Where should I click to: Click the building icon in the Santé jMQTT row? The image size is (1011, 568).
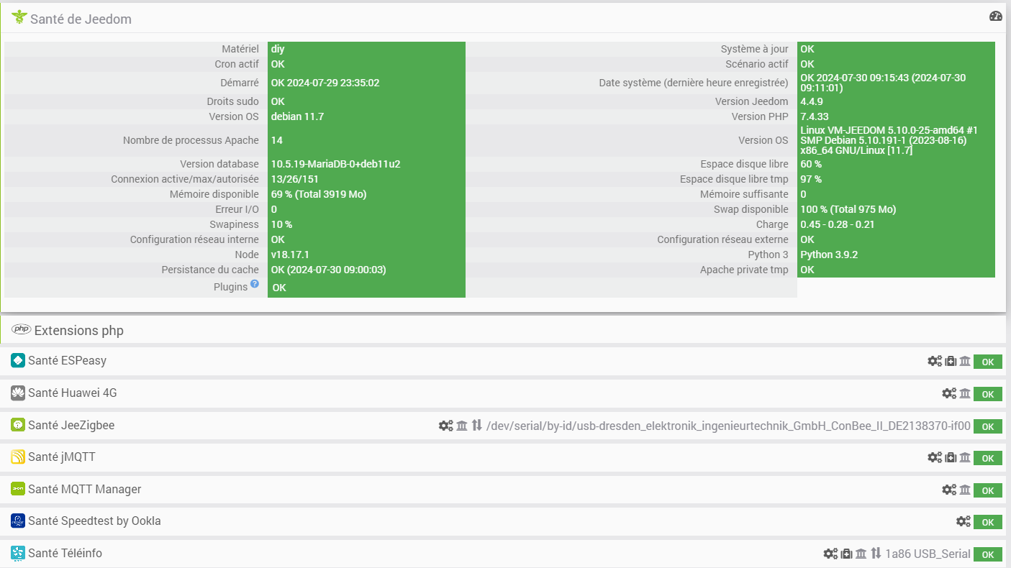tap(965, 457)
